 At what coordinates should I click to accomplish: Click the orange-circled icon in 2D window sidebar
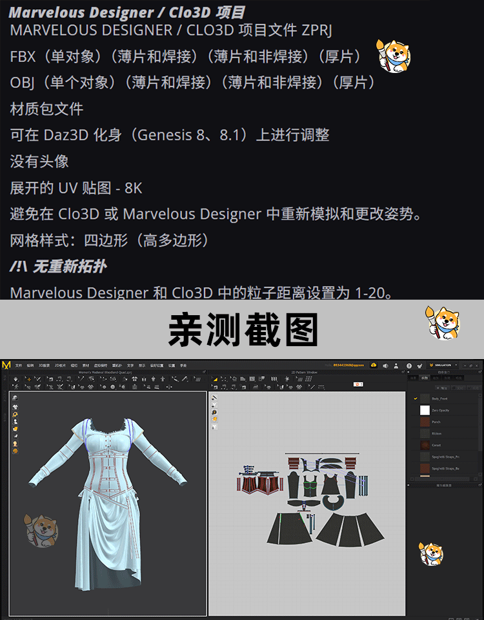tap(214, 412)
